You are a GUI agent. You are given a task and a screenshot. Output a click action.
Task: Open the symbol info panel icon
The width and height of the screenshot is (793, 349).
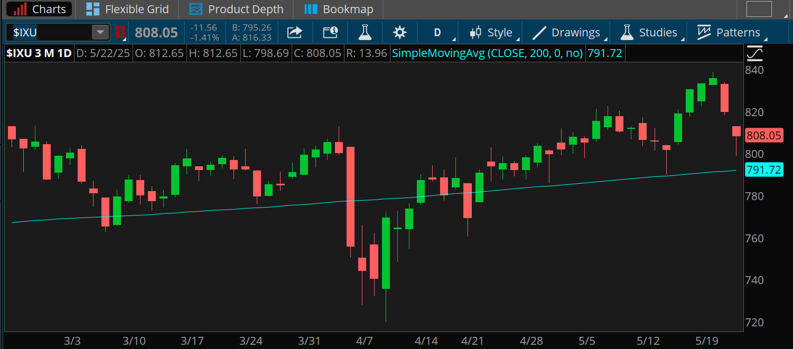coord(330,32)
